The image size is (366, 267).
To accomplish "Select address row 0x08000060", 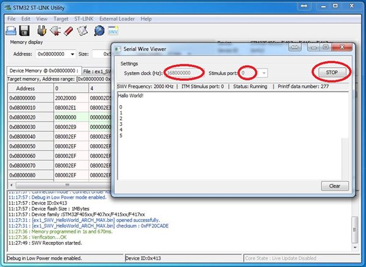I will point(30,156).
